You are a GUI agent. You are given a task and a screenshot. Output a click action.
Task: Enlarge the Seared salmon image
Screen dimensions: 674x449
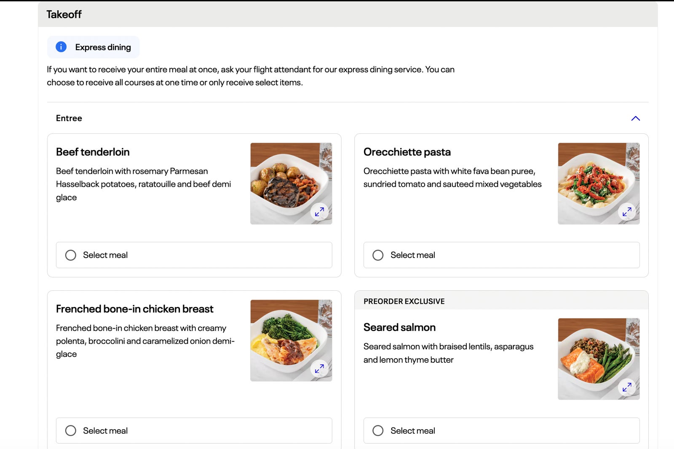(x=627, y=387)
